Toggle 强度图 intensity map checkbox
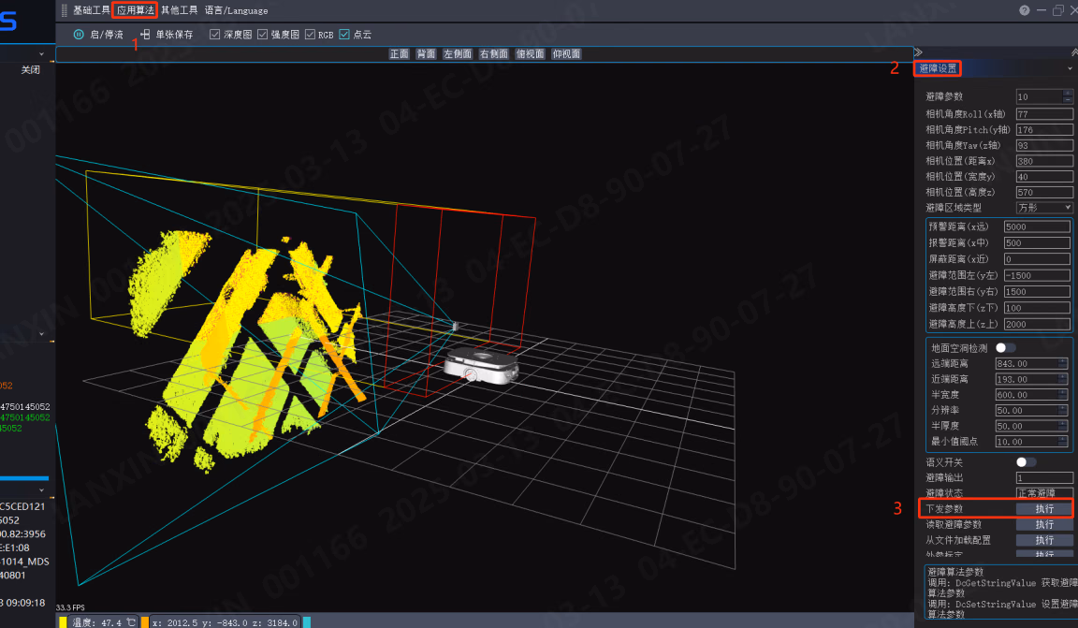The width and height of the screenshot is (1078, 628). pyautogui.click(x=263, y=35)
